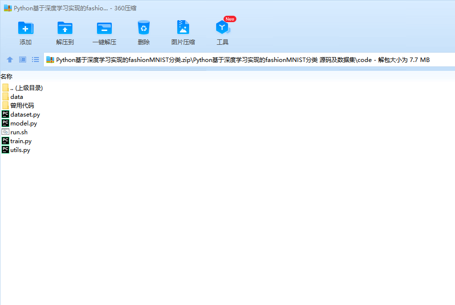455x305 pixels.
Task: Click the parent directory folder icon
Action: coord(5,88)
